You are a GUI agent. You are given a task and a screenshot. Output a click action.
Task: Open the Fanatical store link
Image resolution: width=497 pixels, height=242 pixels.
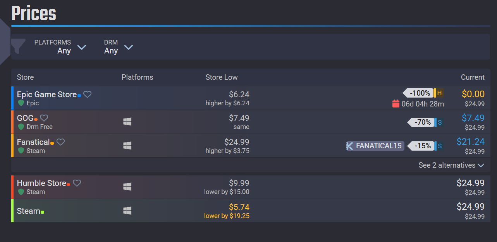tap(33, 142)
